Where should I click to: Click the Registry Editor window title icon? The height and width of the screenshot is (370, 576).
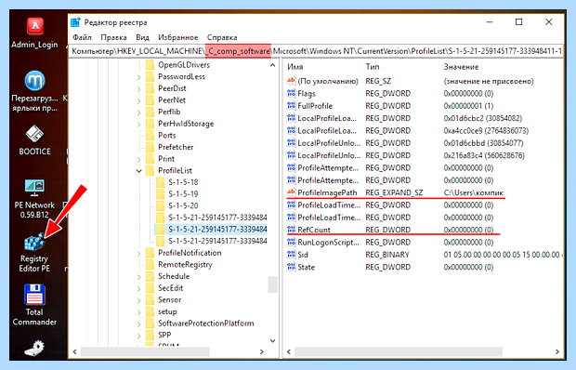(75, 22)
